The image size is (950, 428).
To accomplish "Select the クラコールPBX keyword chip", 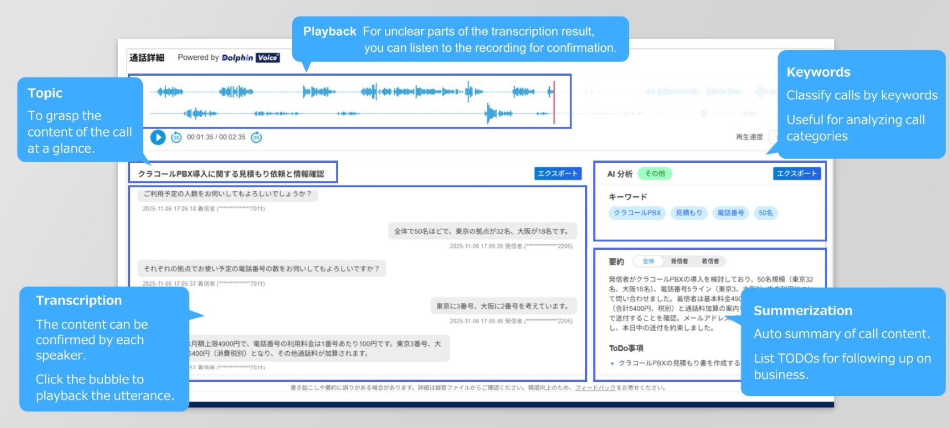I will (637, 213).
